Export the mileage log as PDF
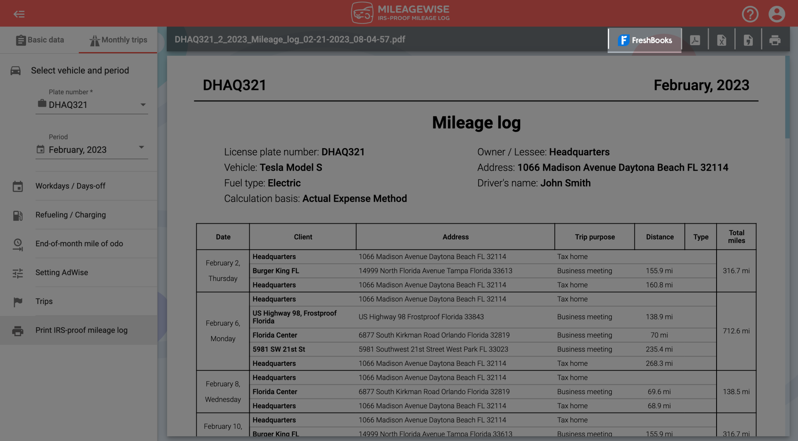The height and width of the screenshot is (441, 798). coord(695,39)
